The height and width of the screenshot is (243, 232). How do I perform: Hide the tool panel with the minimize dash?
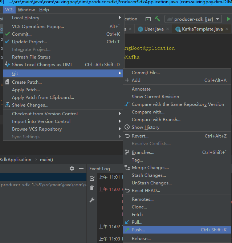82,168
